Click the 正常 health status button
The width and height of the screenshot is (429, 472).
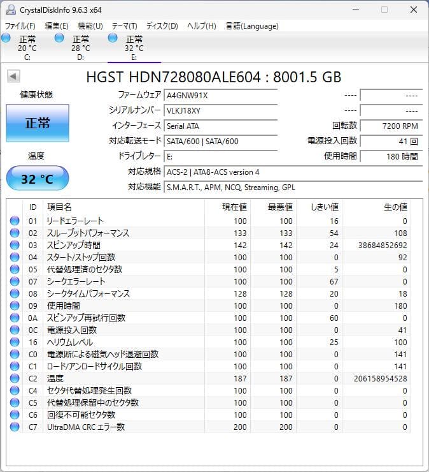38,123
